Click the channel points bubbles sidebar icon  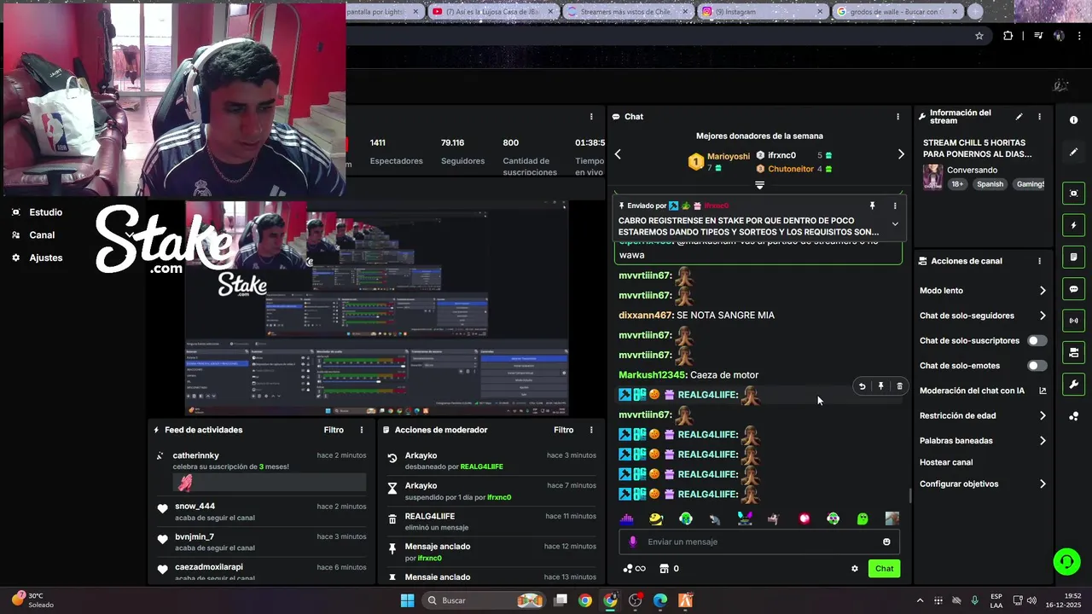click(1073, 416)
